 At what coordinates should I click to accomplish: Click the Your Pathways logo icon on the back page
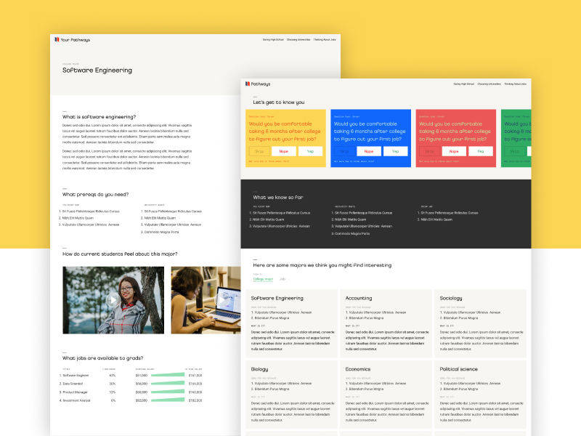[57, 39]
